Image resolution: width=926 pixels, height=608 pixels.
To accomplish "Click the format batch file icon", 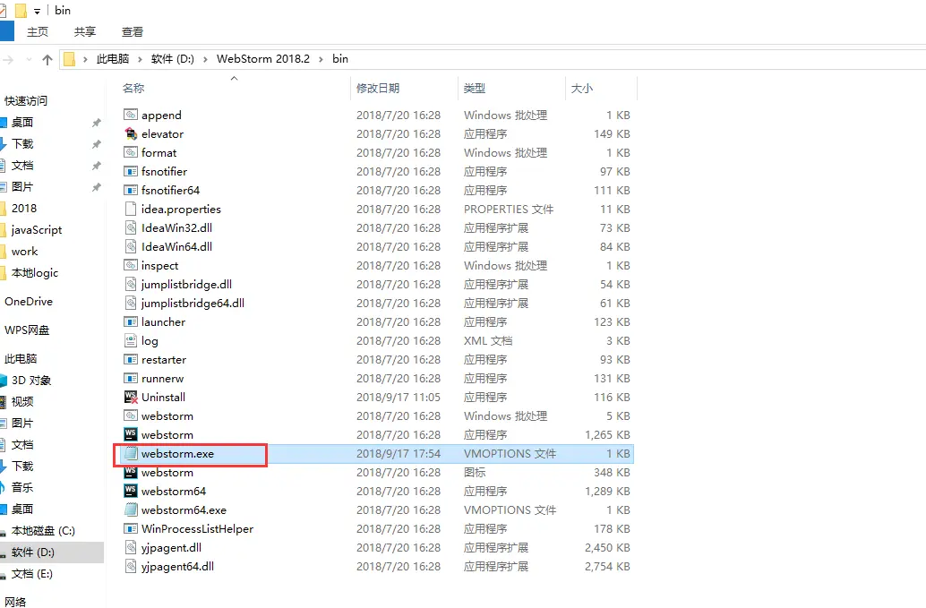I will click(131, 152).
